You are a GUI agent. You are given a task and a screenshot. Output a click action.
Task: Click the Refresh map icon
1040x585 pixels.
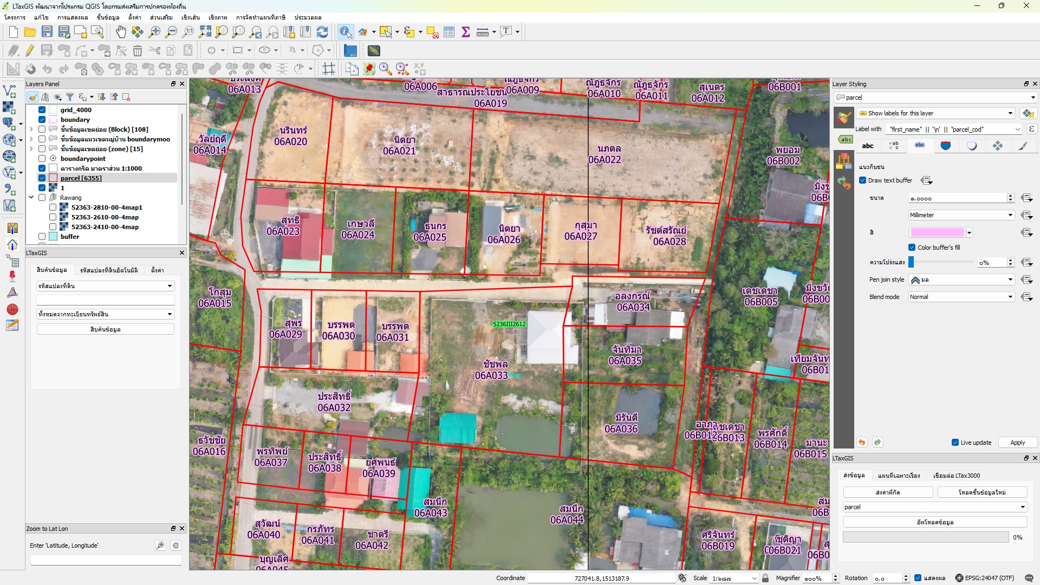pos(322,32)
